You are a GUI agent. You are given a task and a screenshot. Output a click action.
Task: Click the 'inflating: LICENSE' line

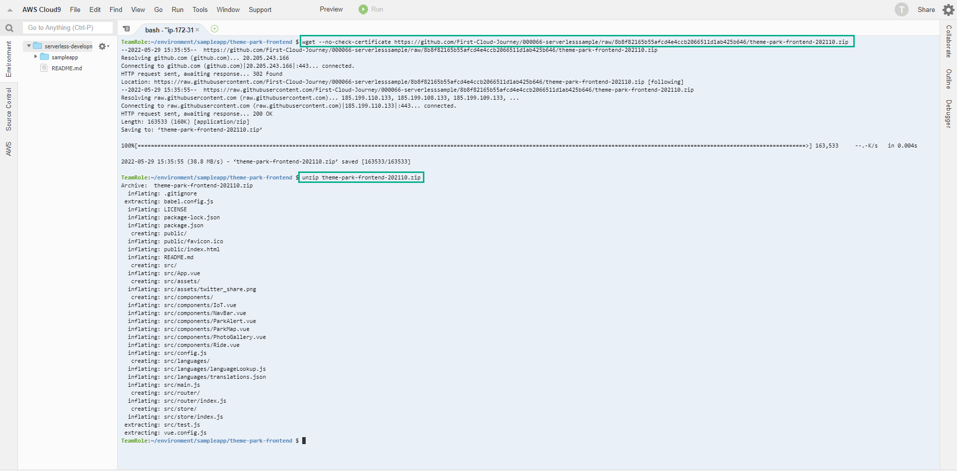click(x=157, y=209)
